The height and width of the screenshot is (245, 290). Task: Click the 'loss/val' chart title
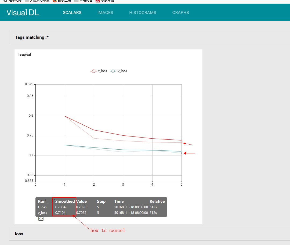pos(25,55)
